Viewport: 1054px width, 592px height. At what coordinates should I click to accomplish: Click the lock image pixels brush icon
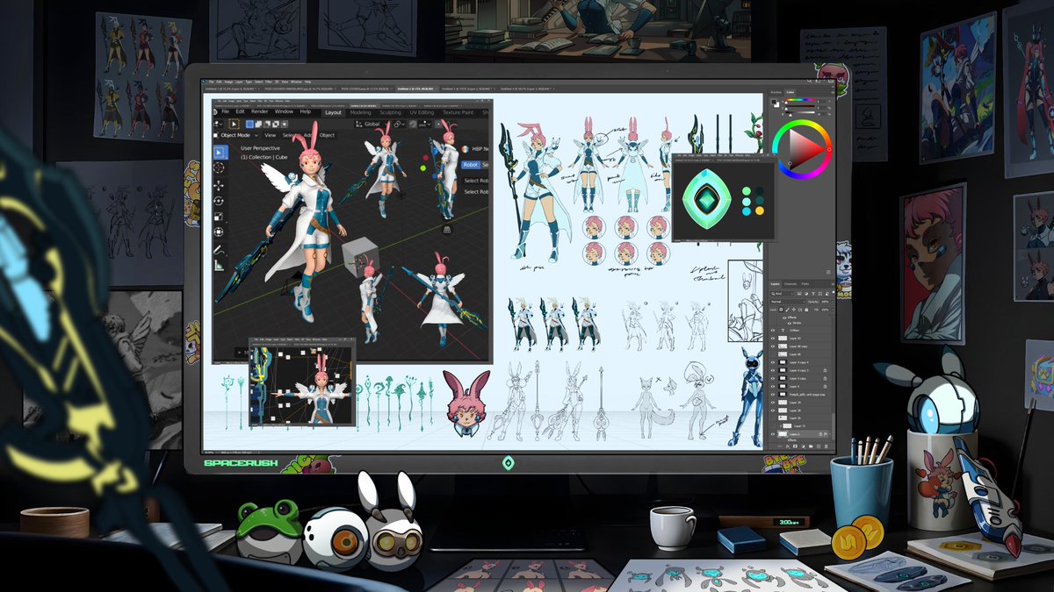tap(786, 310)
